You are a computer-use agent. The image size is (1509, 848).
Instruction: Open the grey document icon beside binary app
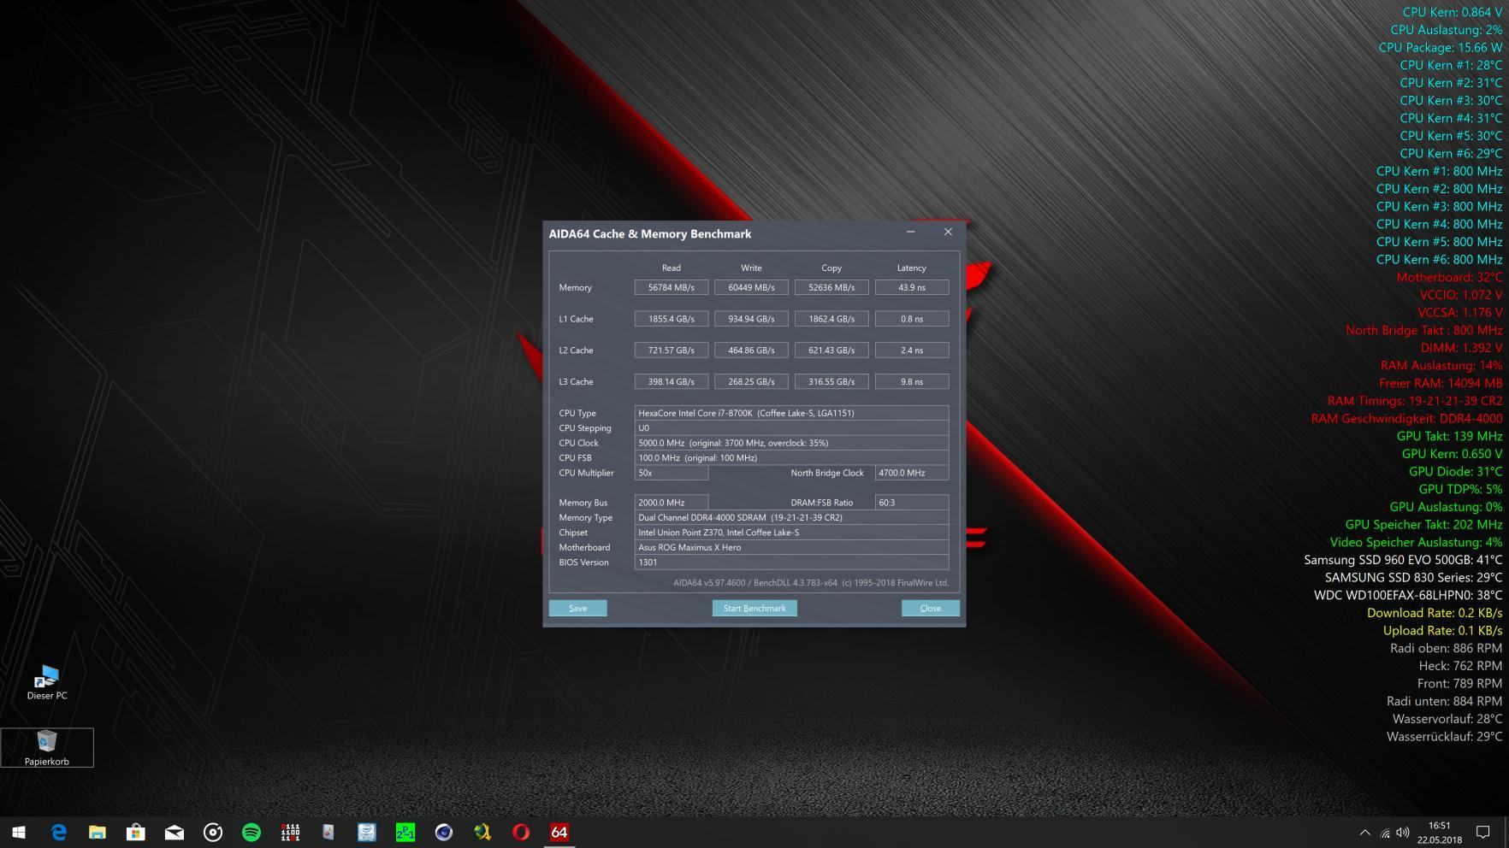328,832
